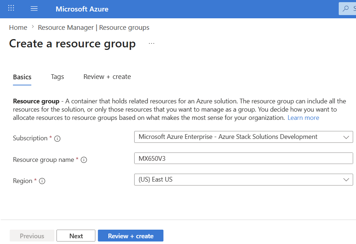Click the Microsoft Azure title
The width and height of the screenshot is (356, 244).
pyautogui.click(x=82, y=9)
